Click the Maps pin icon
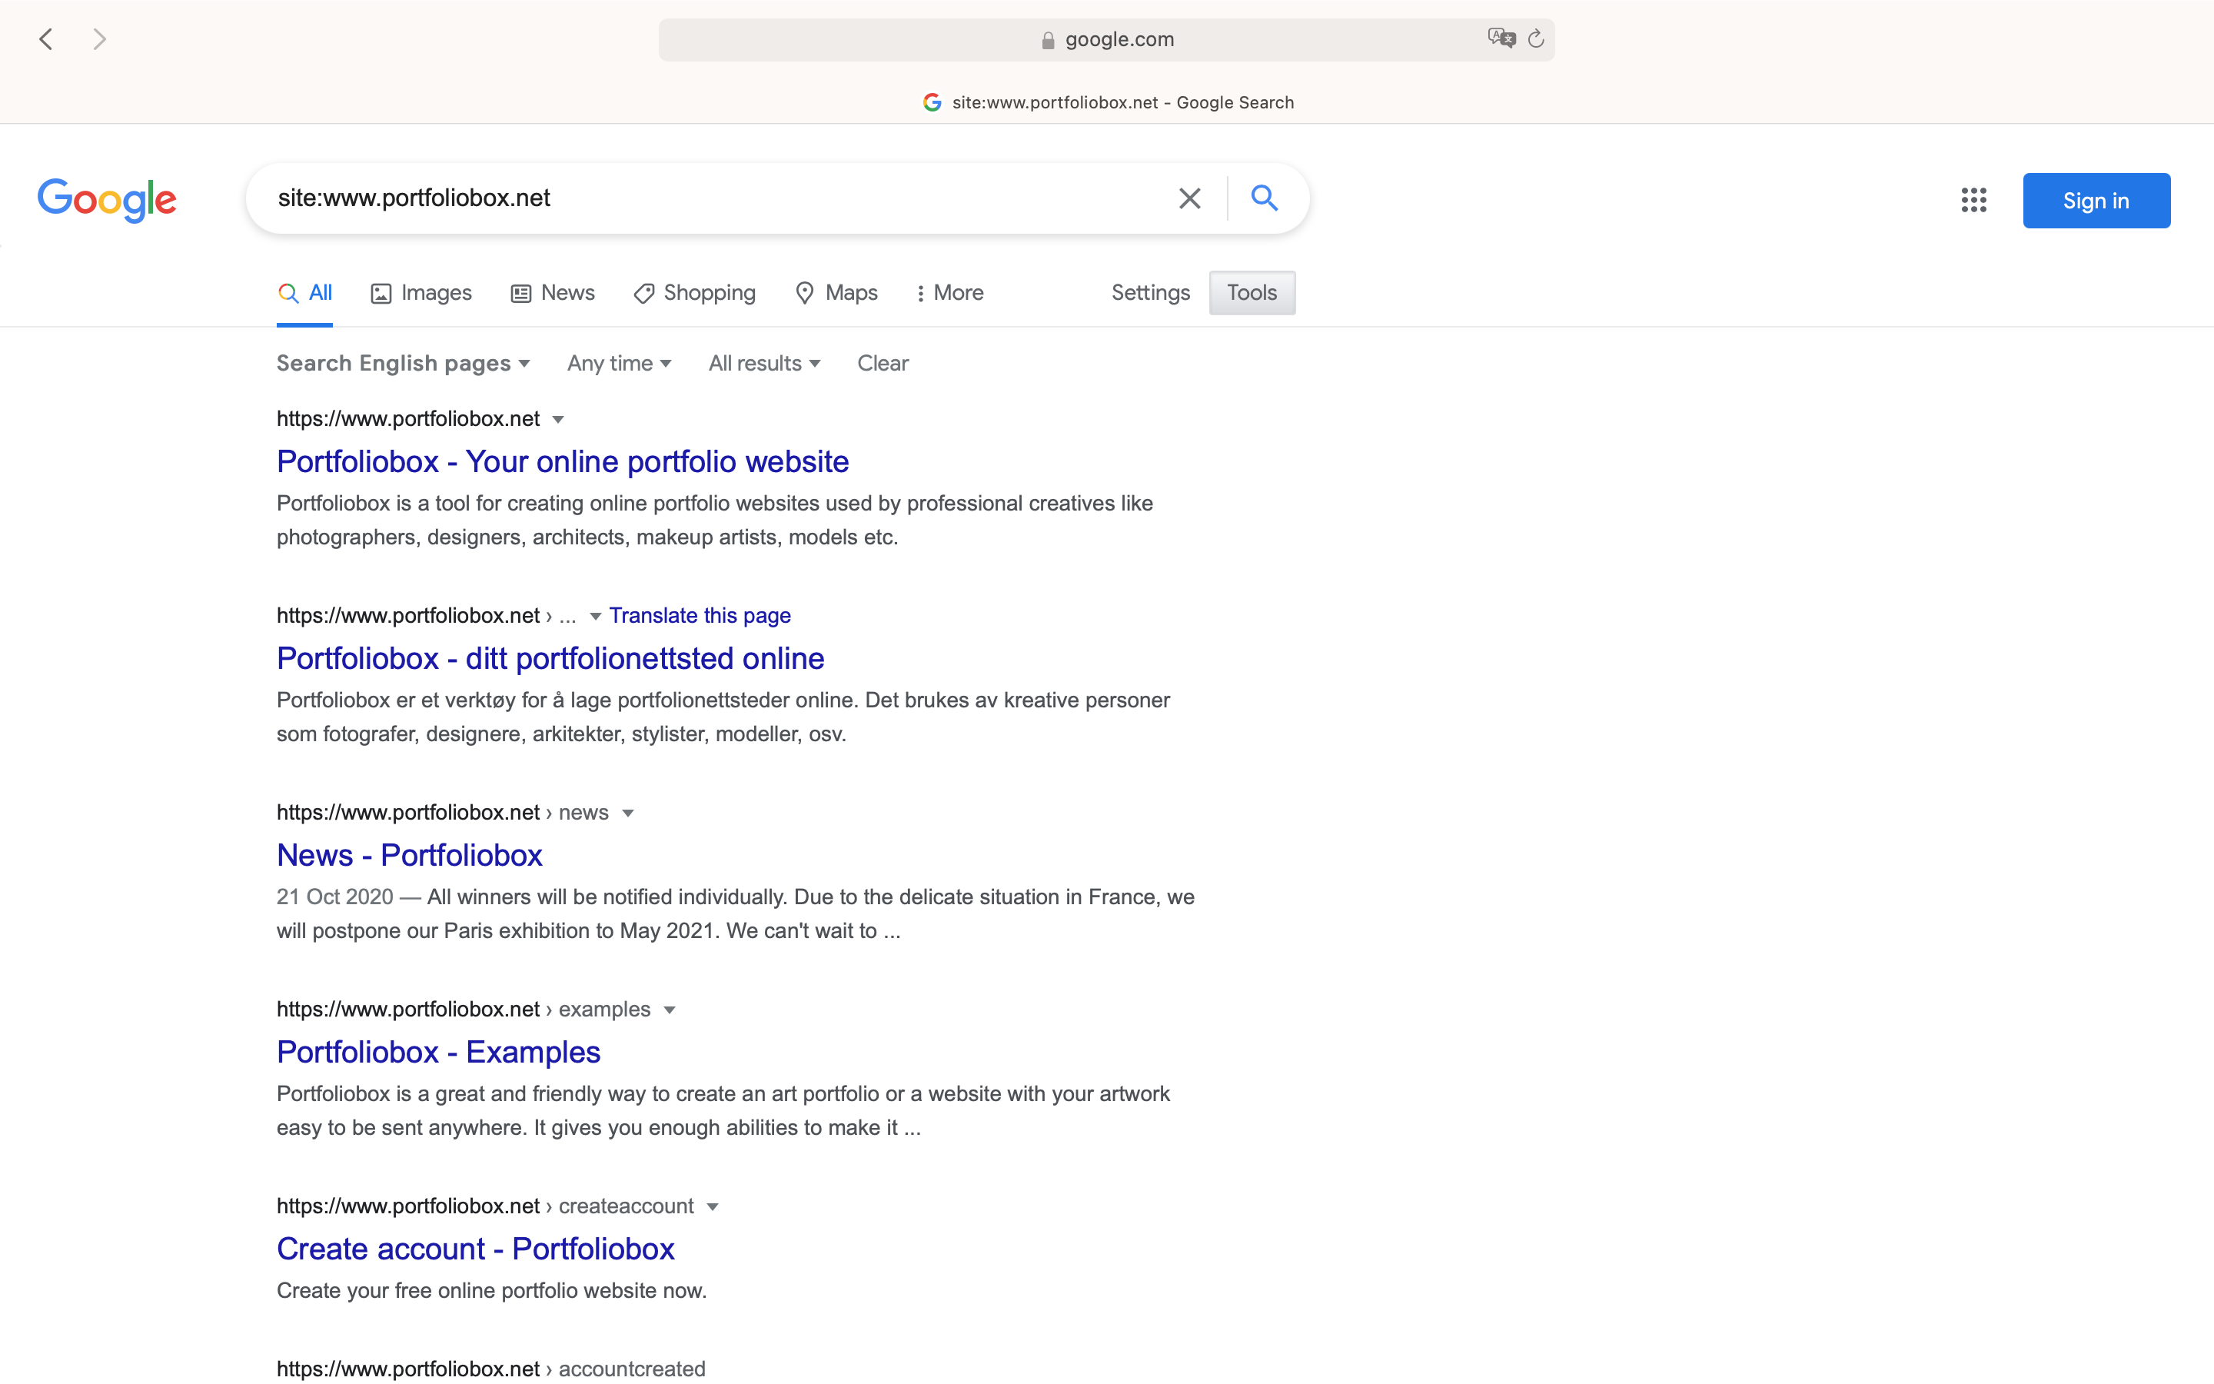Image resolution: width=2214 pixels, height=1384 pixels. coord(804,293)
